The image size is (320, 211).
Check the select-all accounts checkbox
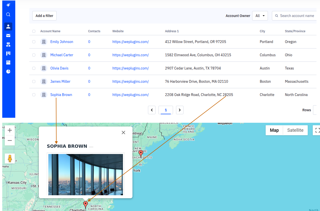[x=34, y=31]
